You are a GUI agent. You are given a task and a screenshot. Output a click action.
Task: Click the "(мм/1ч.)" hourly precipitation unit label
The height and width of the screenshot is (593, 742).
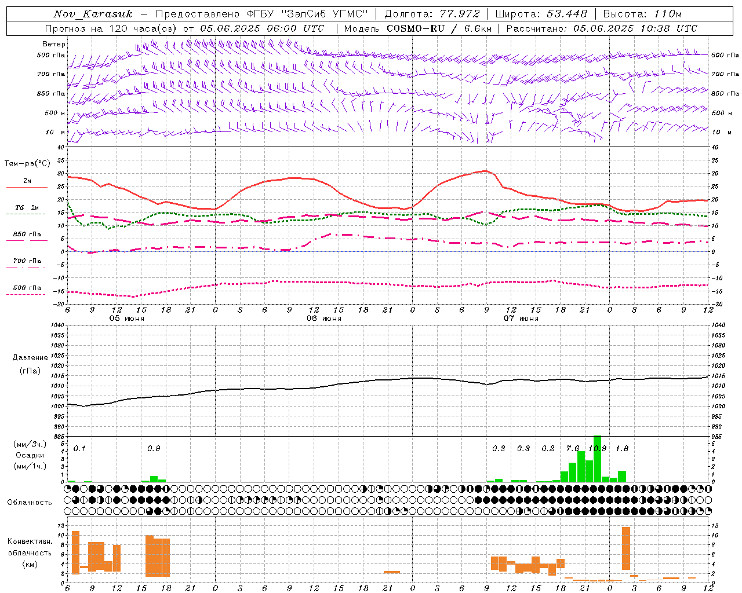[30, 466]
